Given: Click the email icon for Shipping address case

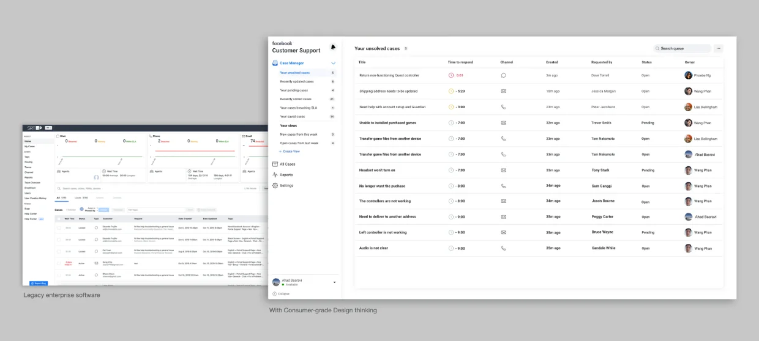Looking at the screenshot, I should tap(503, 91).
